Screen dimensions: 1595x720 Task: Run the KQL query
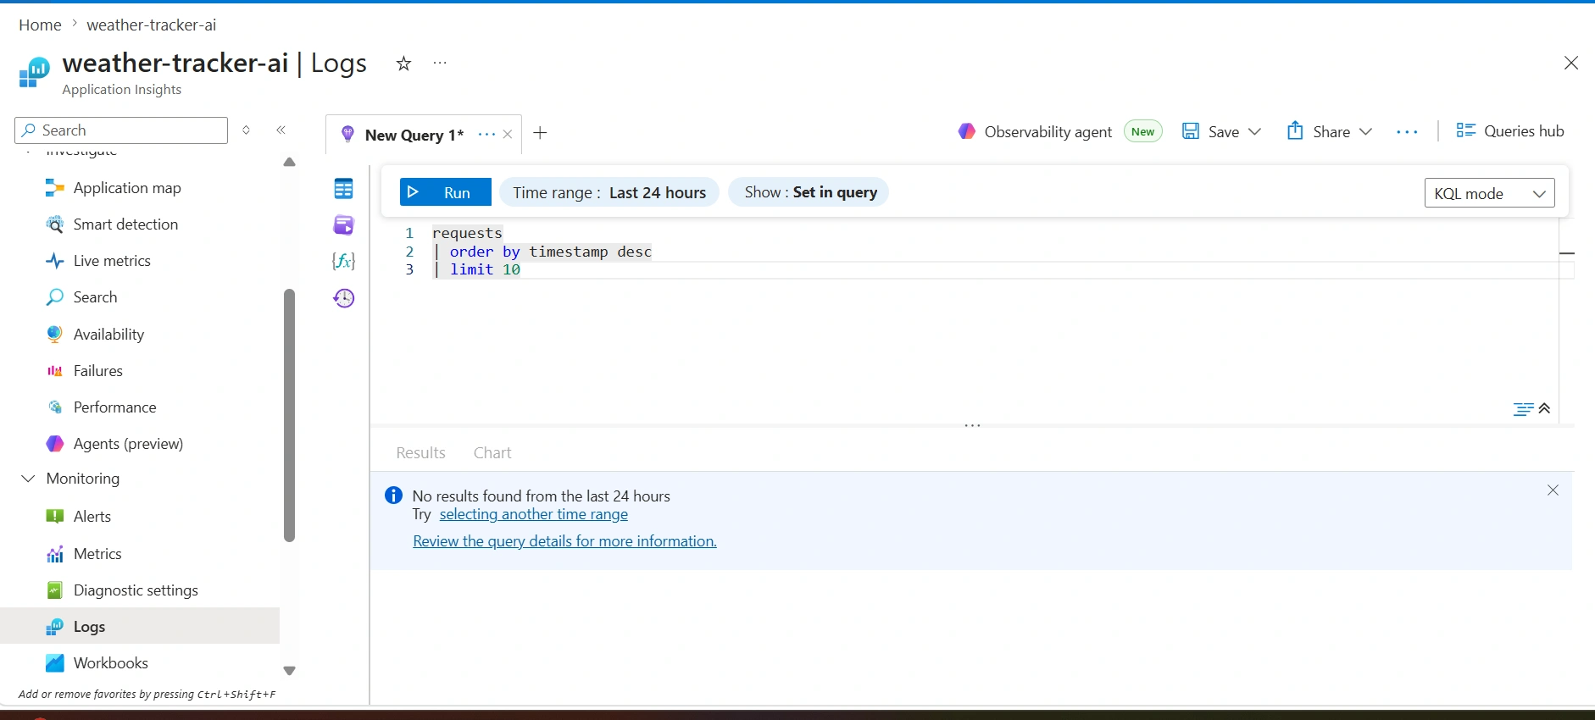445,192
